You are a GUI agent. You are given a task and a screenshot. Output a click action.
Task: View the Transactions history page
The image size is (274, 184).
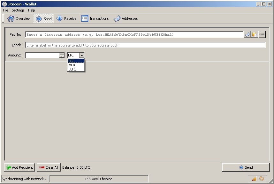click(95, 18)
